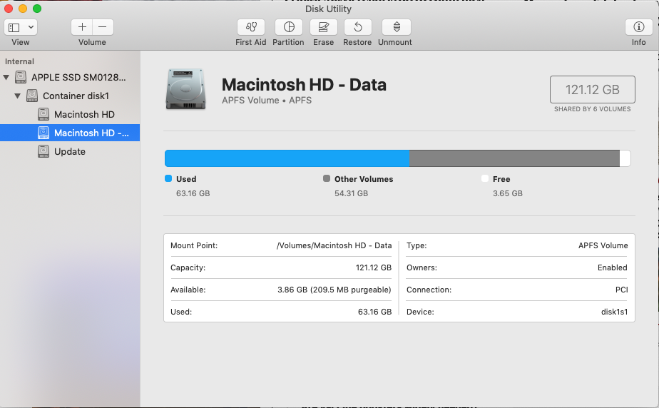Viewport: 659px width, 408px height.
Task: Click the blue Used legend swatch
Action: [x=168, y=178]
